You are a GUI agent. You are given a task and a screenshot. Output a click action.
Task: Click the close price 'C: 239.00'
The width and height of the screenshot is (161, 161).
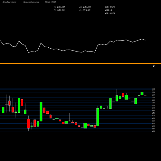coord(59,10)
